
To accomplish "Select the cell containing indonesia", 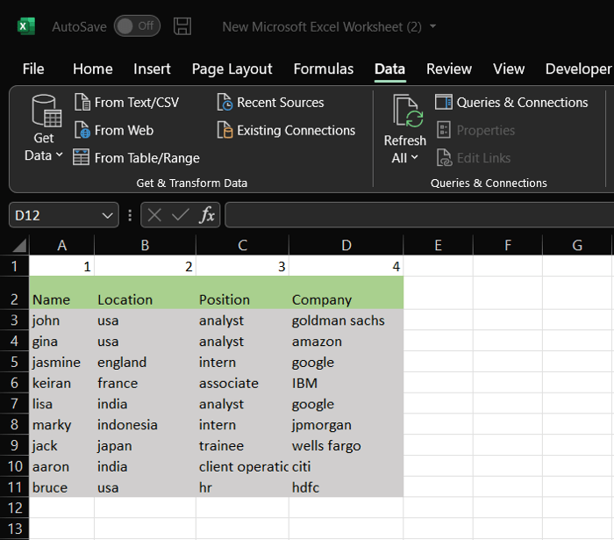I will 145,424.
